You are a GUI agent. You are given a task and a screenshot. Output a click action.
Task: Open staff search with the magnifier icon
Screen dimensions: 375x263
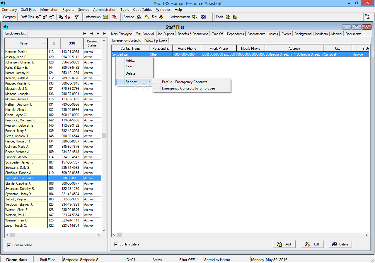coord(61,17)
